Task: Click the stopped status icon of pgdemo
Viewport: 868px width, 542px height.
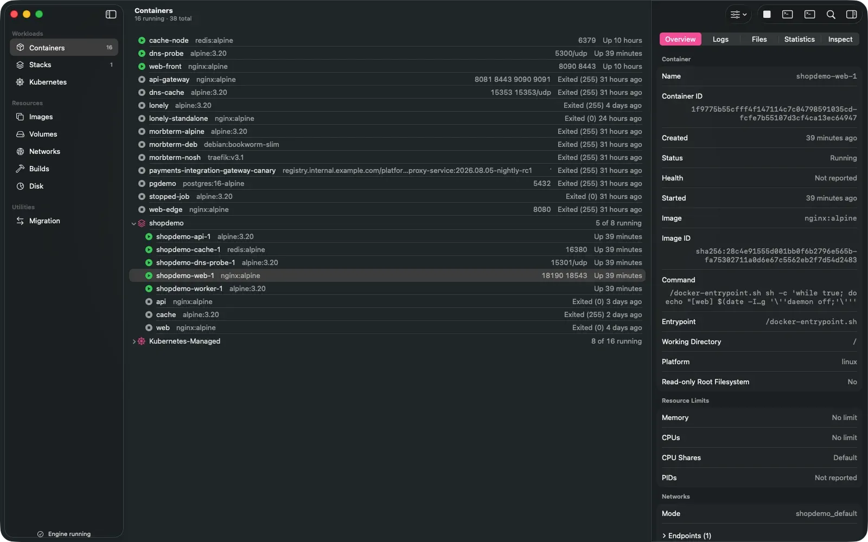Action: 142,184
